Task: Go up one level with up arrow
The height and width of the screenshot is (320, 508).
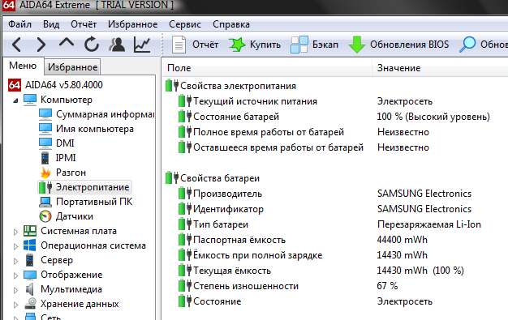Action: pos(67,43)
